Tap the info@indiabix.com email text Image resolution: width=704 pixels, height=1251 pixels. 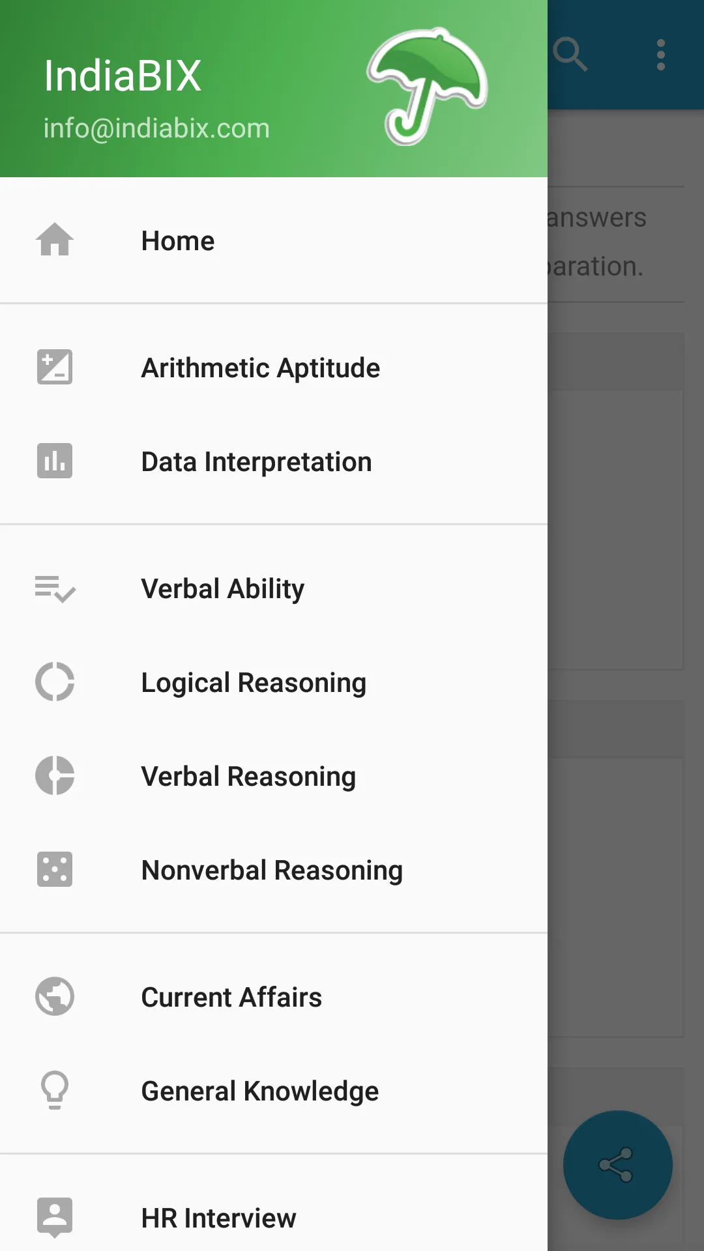click(x=156, y=128)
